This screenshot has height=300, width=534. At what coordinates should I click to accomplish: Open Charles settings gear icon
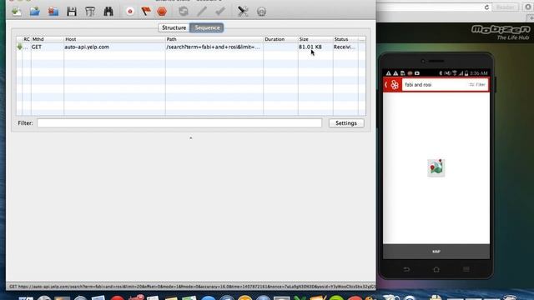pos(261,12)
